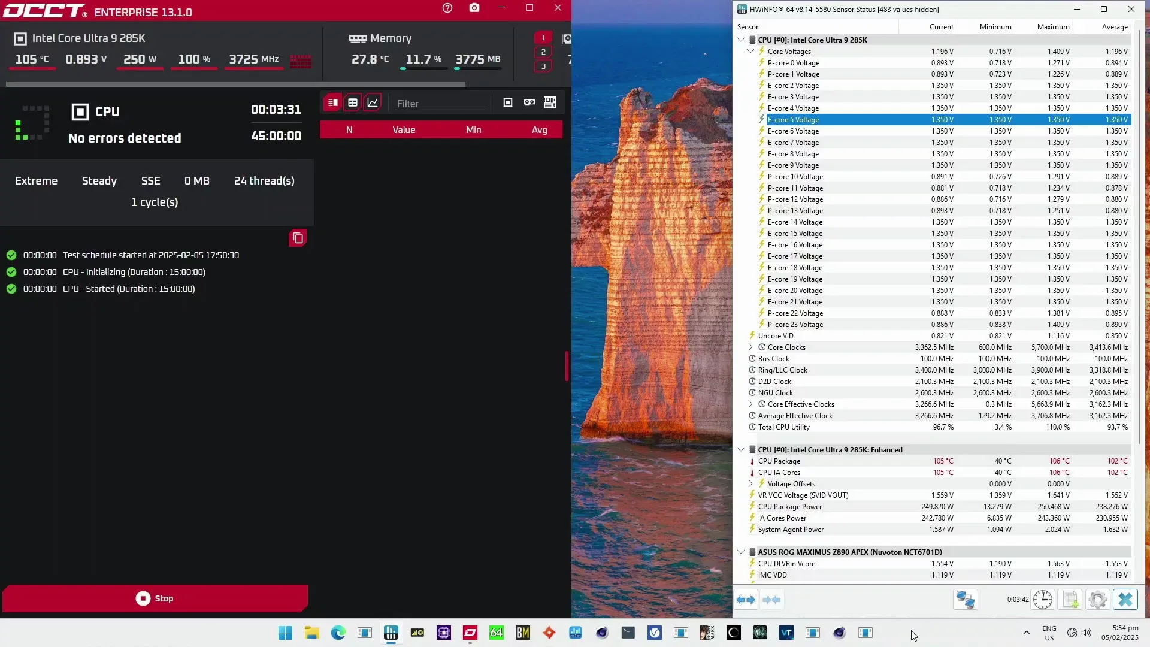Click HWiNFO expand columns arrows button
Screen dimensions: 1150x647
(746, 600)
